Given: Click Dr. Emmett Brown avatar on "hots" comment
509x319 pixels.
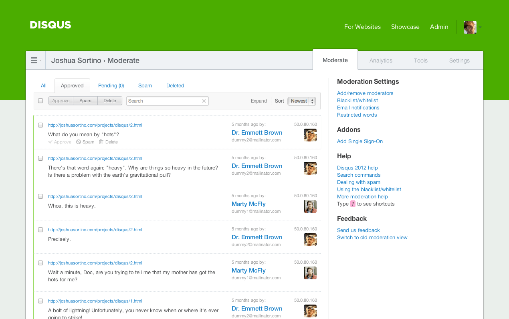Looking at the screenshot, I should [310, 135].
